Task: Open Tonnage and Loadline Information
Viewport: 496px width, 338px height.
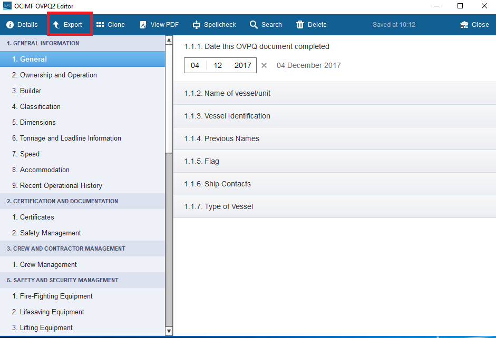Action: point(82,138)
